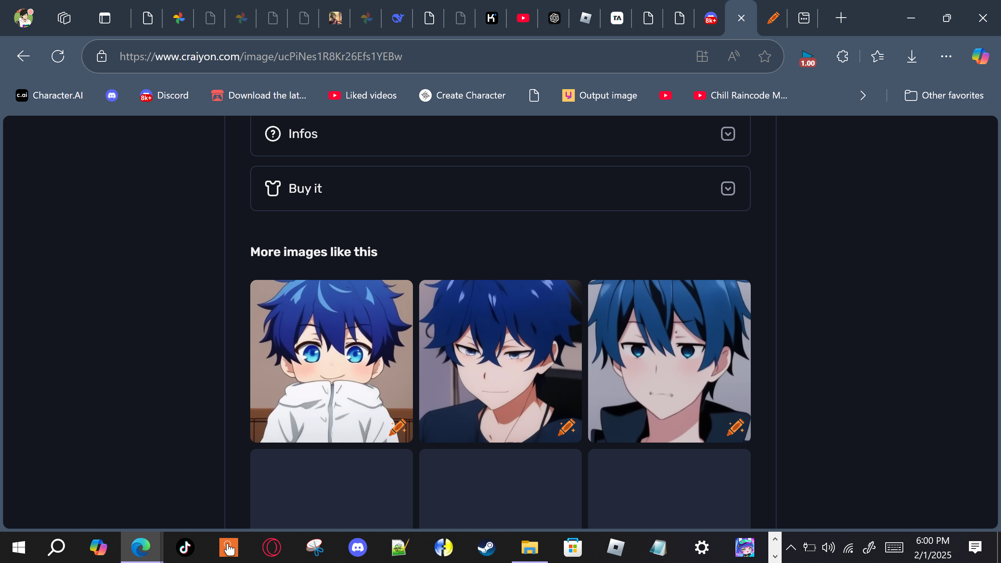Open Downloads arrow icon
The height and width of the screenshot is (563, 1001).
pos(911,56)
